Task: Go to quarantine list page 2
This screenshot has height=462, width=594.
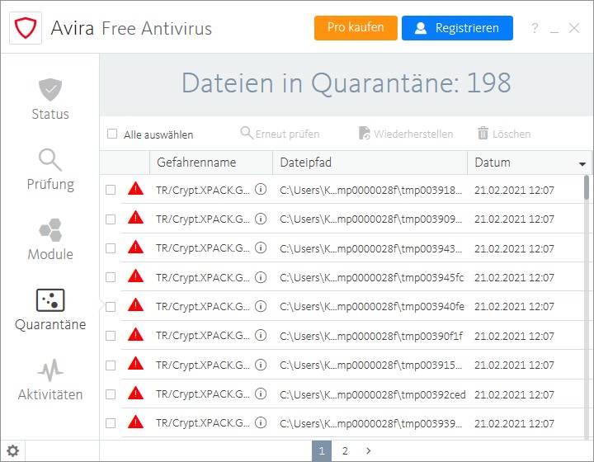Action: [x=345, y=451]
